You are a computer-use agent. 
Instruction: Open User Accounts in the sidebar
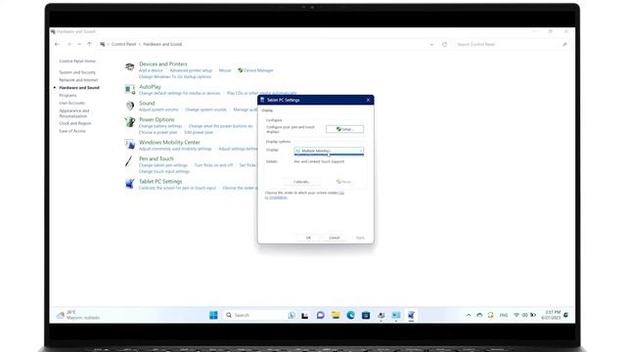pos(71,103)
